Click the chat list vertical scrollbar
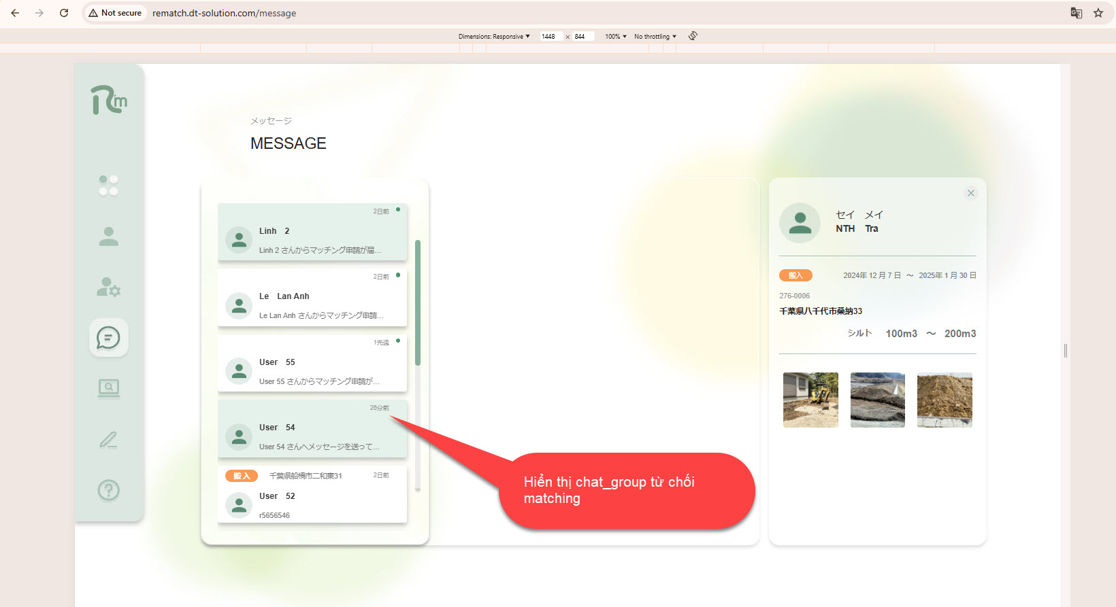Screen dimensions: 1116x607 (x=418, y=302)
